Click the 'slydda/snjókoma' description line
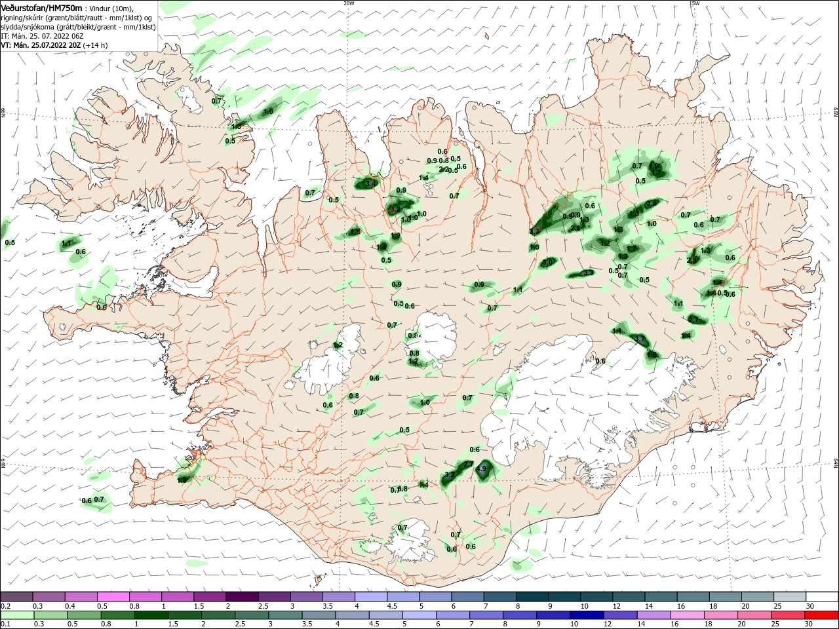Viewport: 839px width, 629px height. 78,27
